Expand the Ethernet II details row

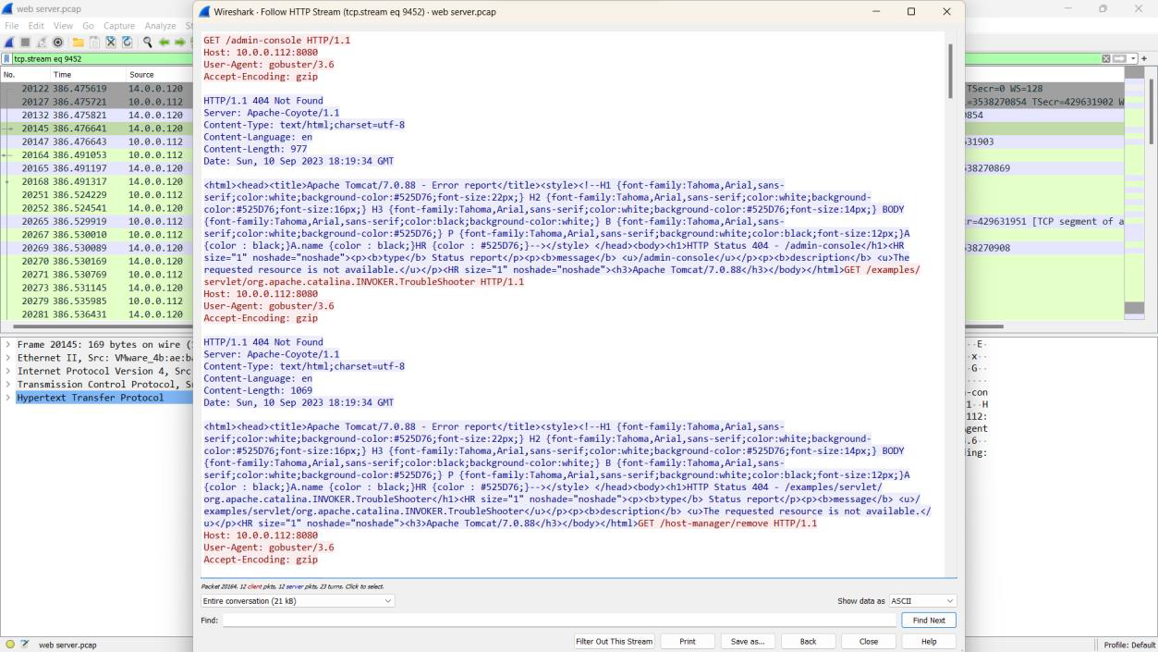8,358
